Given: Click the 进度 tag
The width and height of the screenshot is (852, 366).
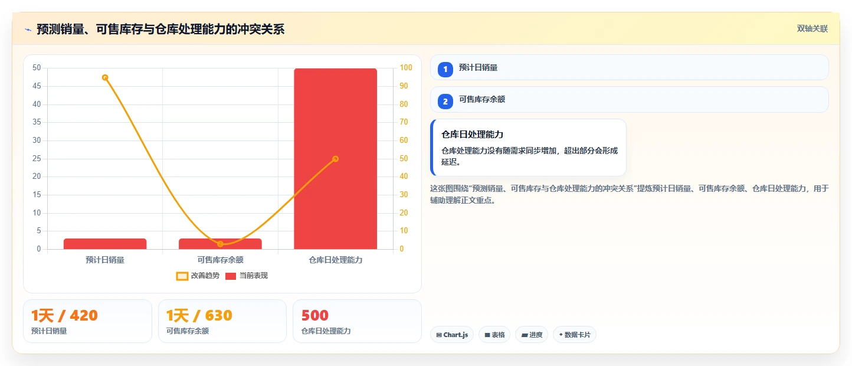Looking at the screenshot, I should coord(532,335).
